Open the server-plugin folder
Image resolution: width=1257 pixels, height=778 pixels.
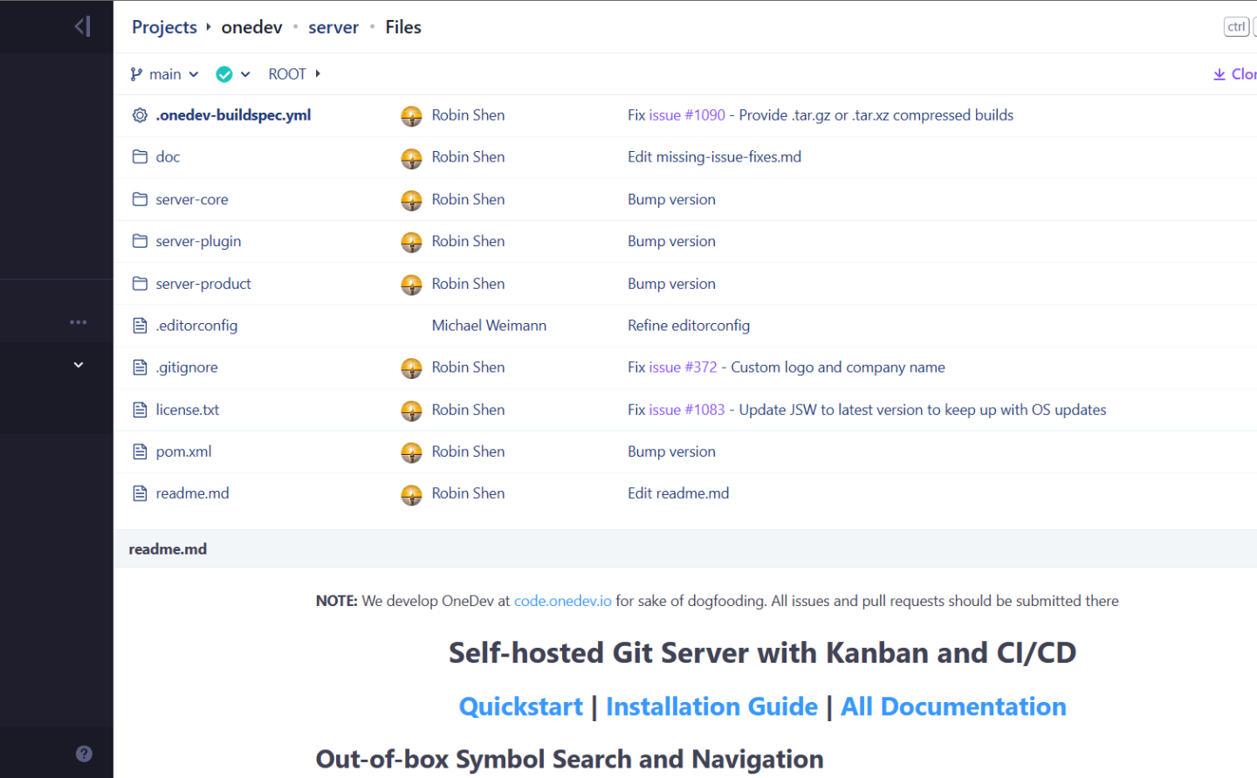198,241
